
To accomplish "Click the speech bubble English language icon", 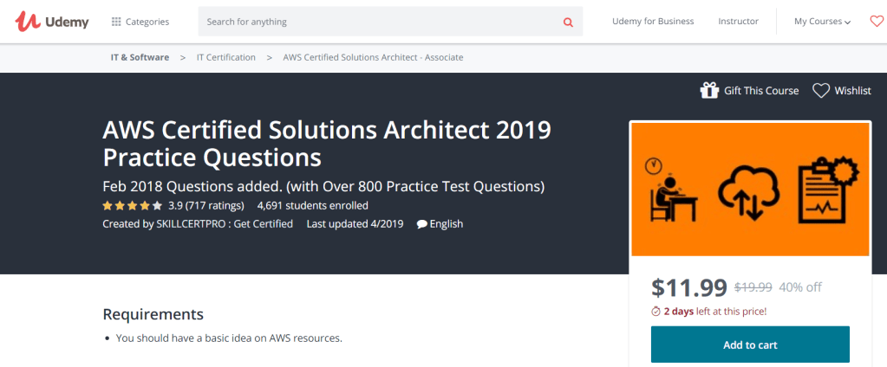I will (421, 224).
